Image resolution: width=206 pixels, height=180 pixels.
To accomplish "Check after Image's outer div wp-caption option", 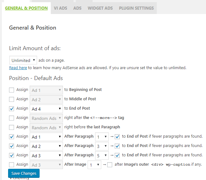I will coord(110,165).
